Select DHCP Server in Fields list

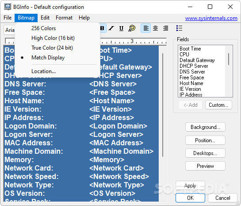click(x=194, y=66)
